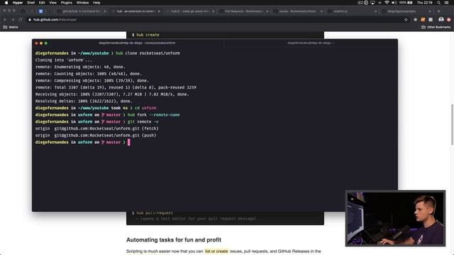Click the 'Automating tasks for fun and profit' heading
The image size is (454, 255).
[x=174, y=240]
